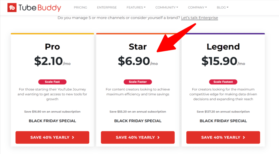This screenshot has height=154, width=279.
Task: Click the Scale Fastest badge
Action: tap(223, 82)
